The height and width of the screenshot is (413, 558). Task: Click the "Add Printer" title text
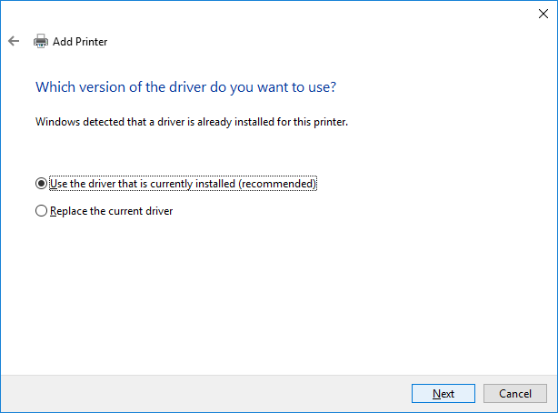click(81, 41)
